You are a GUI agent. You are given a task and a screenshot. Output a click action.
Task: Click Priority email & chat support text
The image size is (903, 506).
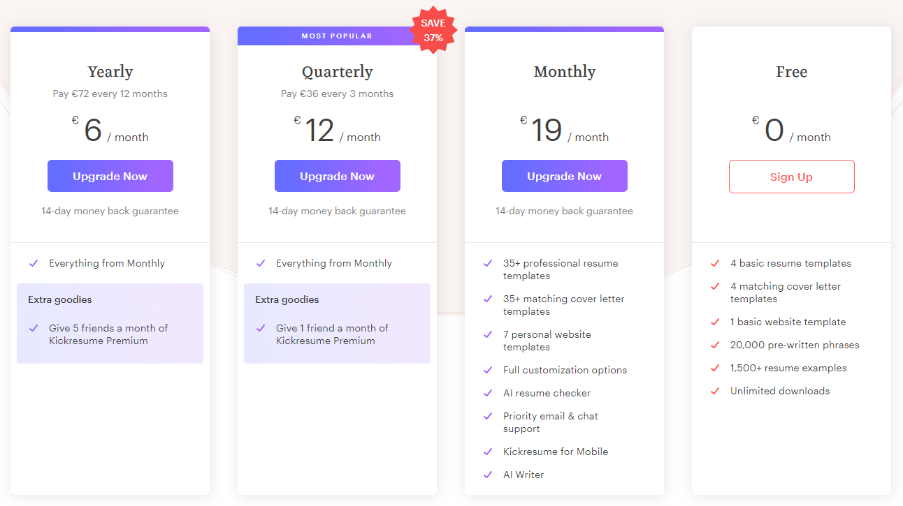pos(551,422)
